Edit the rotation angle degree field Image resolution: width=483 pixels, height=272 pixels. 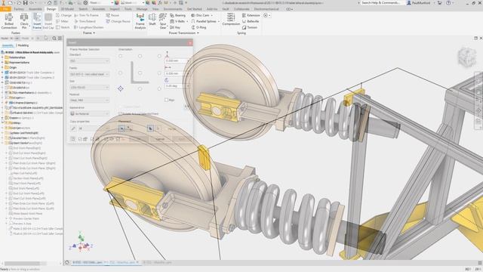176,86
